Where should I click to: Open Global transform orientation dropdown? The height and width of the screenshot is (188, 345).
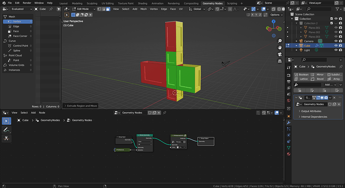(x=197, y=9)
